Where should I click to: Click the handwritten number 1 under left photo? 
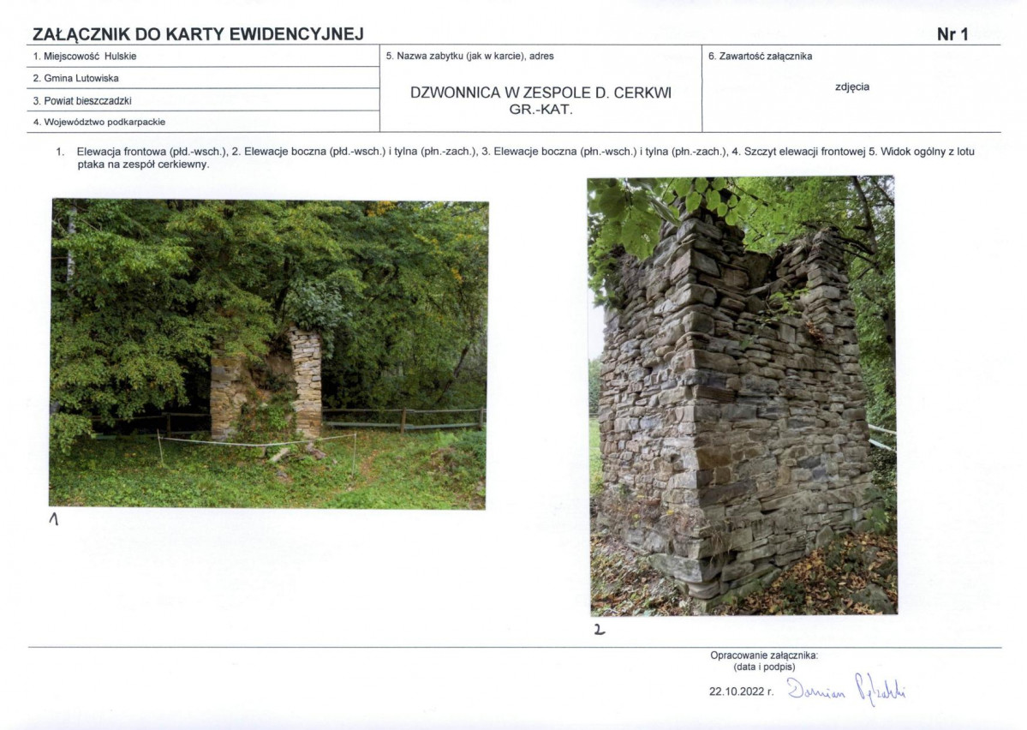pos(53,519)
